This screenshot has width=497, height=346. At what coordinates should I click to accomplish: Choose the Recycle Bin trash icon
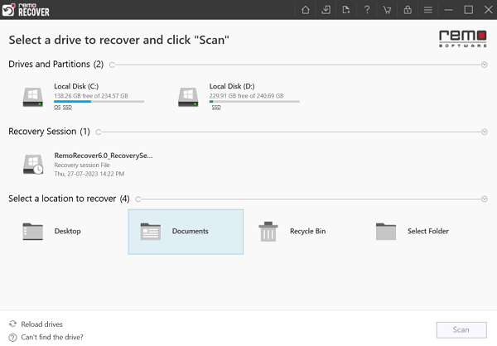pyautogui.click(x=268, y=232)
